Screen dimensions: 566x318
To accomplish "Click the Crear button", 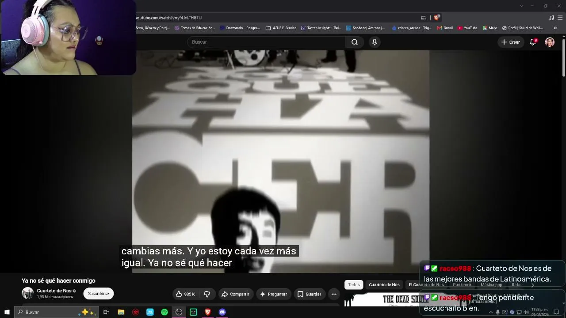I will tap(510, 42).
